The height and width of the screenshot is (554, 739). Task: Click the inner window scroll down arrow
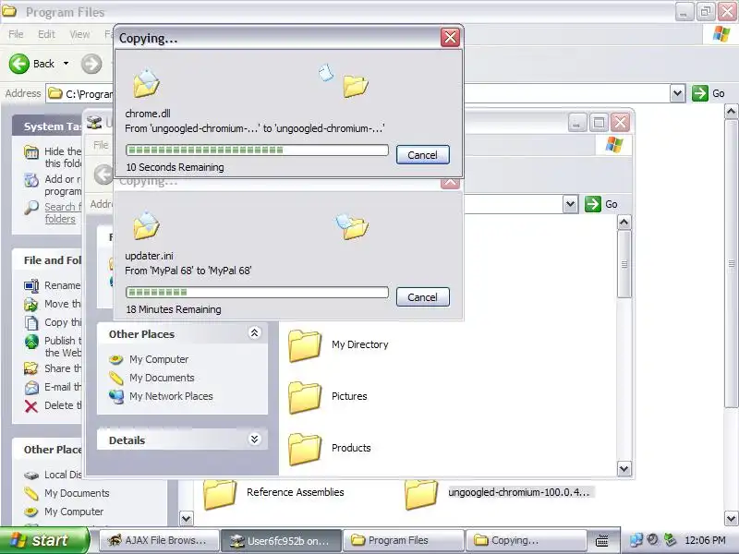pos(624,468)
